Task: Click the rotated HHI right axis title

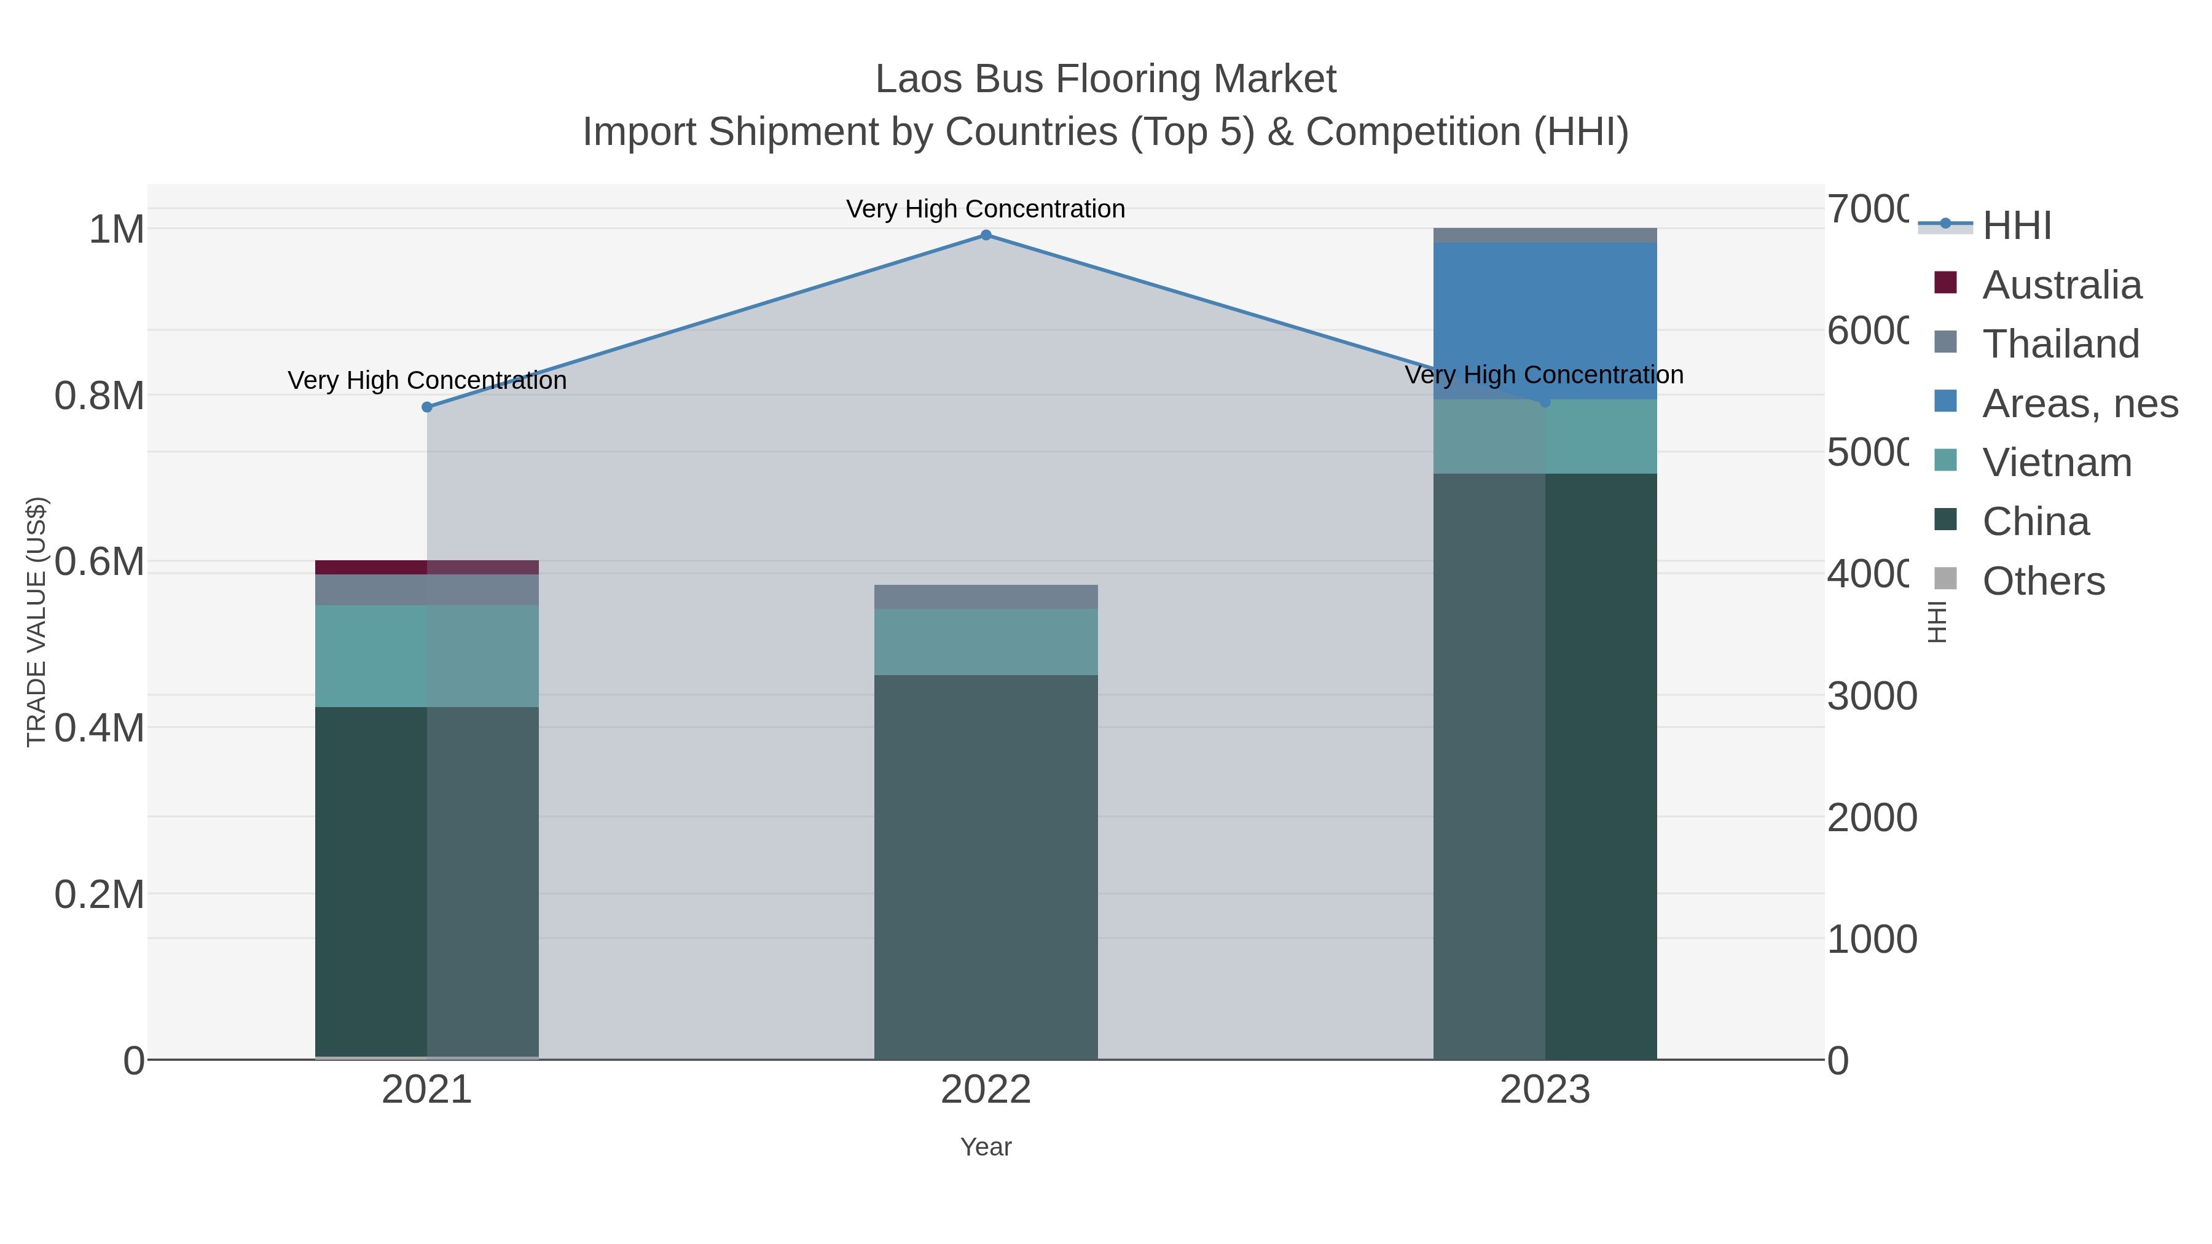Action: click(1937, 622)
